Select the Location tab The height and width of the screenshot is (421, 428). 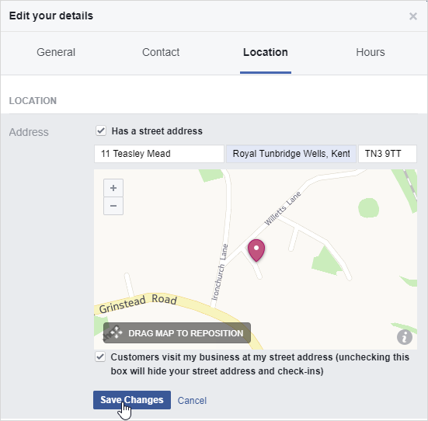click(x=266, y=52)
